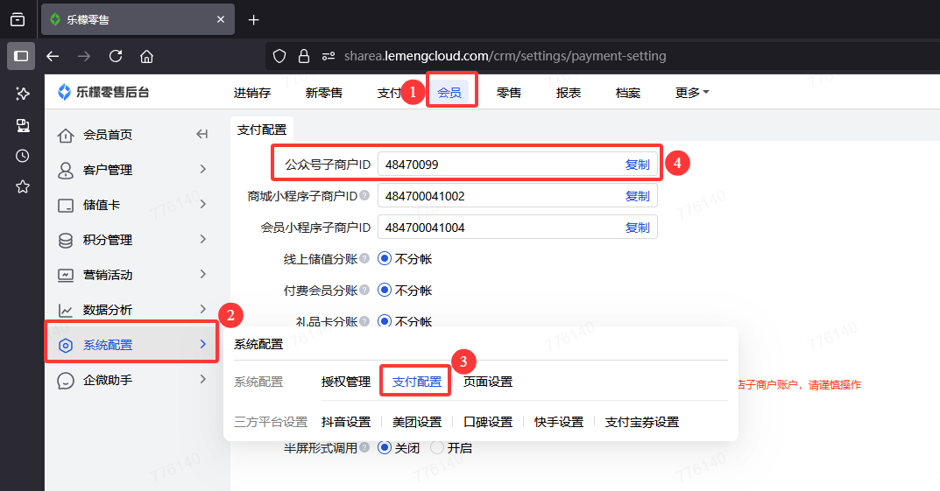This screenshot has width=940, height=491.
Task: Click the shield tracking protection icon
Action: [279, 56]
